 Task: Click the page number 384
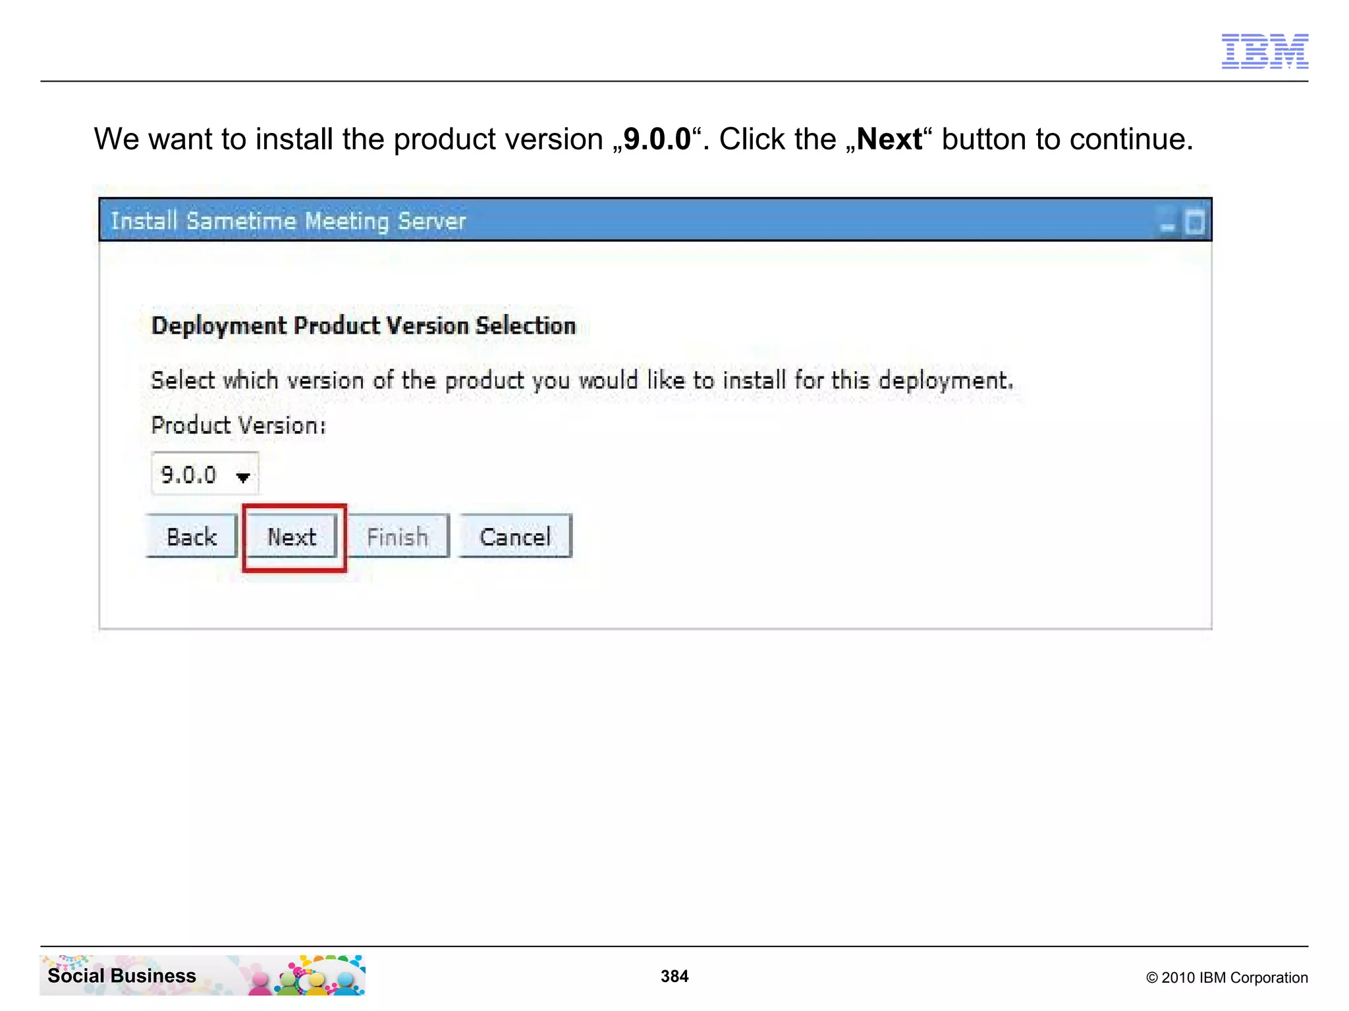674,976
